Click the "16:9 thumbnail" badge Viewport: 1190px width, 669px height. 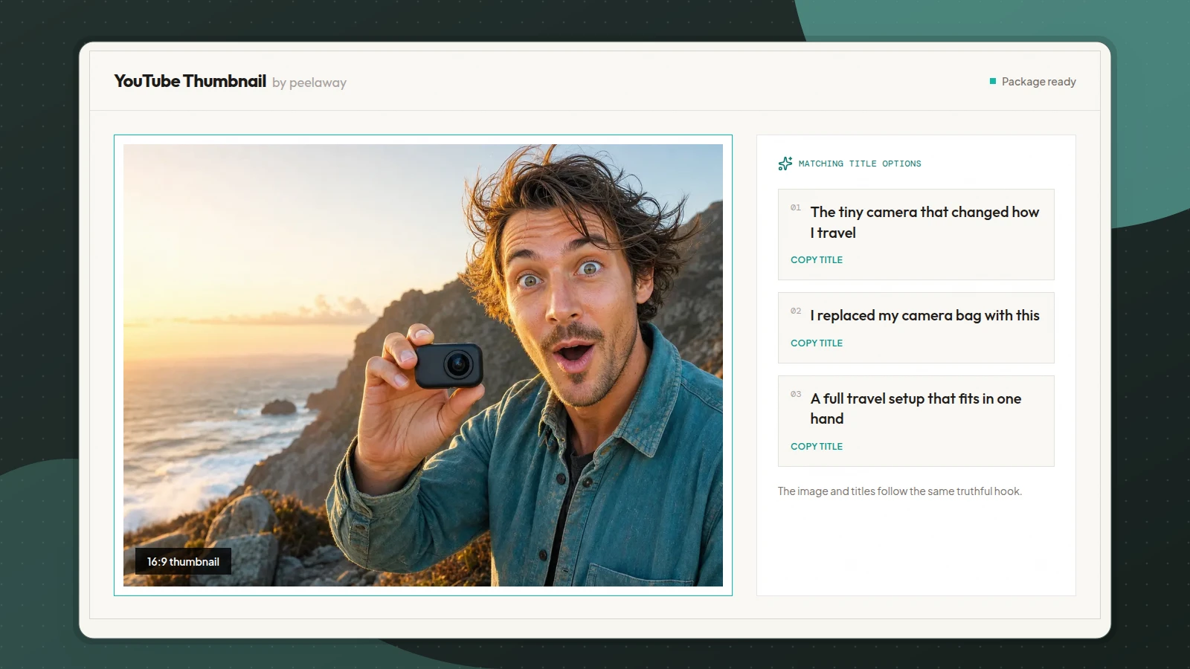[x=183, y=562]
